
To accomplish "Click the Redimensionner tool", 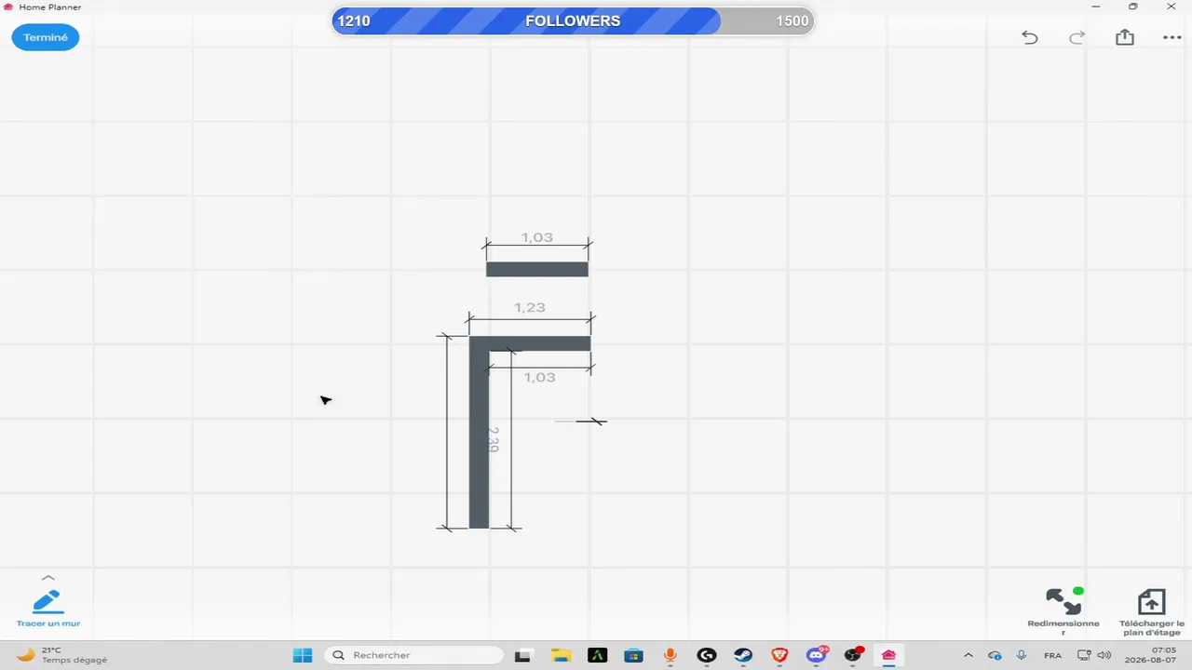I will (1063, 611).
